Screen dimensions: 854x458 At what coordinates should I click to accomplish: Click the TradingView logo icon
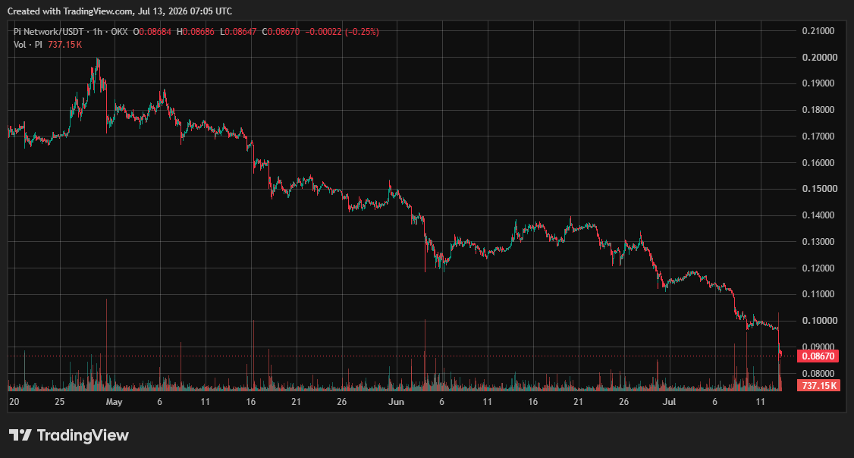[x=20, y=435]
